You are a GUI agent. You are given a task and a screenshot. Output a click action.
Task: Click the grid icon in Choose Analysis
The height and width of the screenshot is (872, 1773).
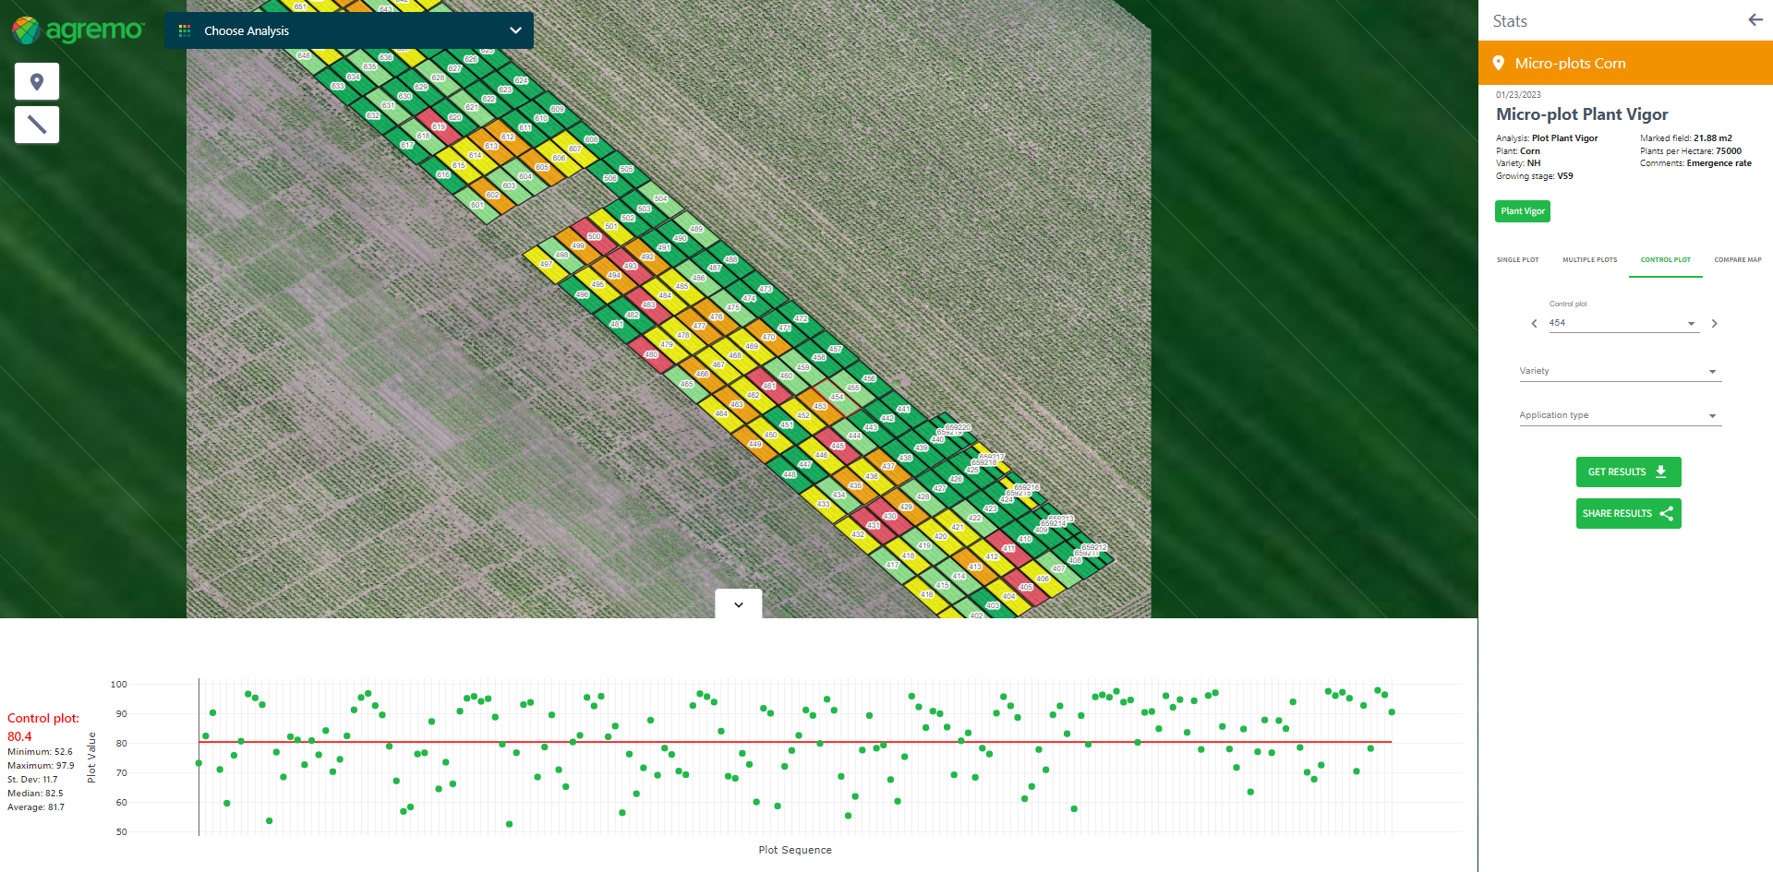click(x=185, y=30)
